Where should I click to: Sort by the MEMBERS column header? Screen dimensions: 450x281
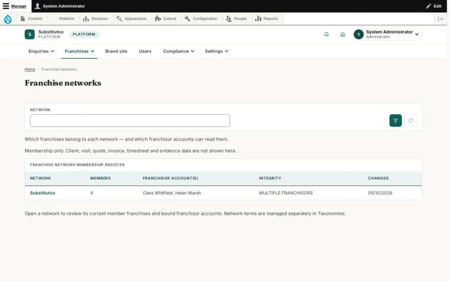(100, 178)
